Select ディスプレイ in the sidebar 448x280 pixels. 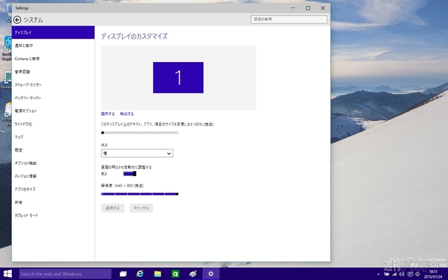click(53, 32)
